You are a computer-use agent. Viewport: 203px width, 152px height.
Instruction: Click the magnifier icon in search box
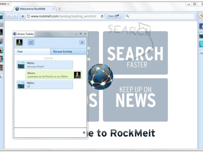(128, 16)
